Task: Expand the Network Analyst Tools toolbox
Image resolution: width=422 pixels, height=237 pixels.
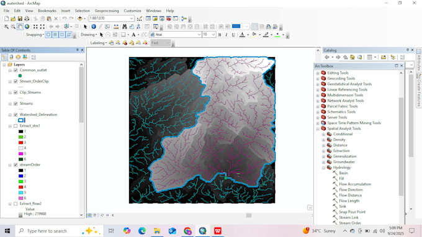Action: click(x=318, y=101)
